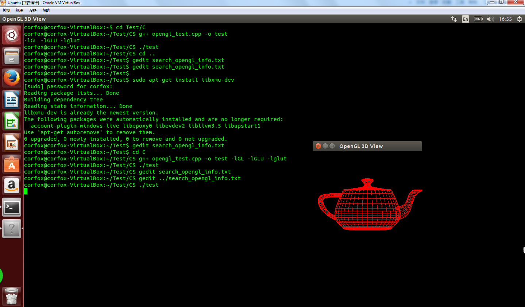
Task: Open the sound volume indicator
Action: click(x=490, y=19)
